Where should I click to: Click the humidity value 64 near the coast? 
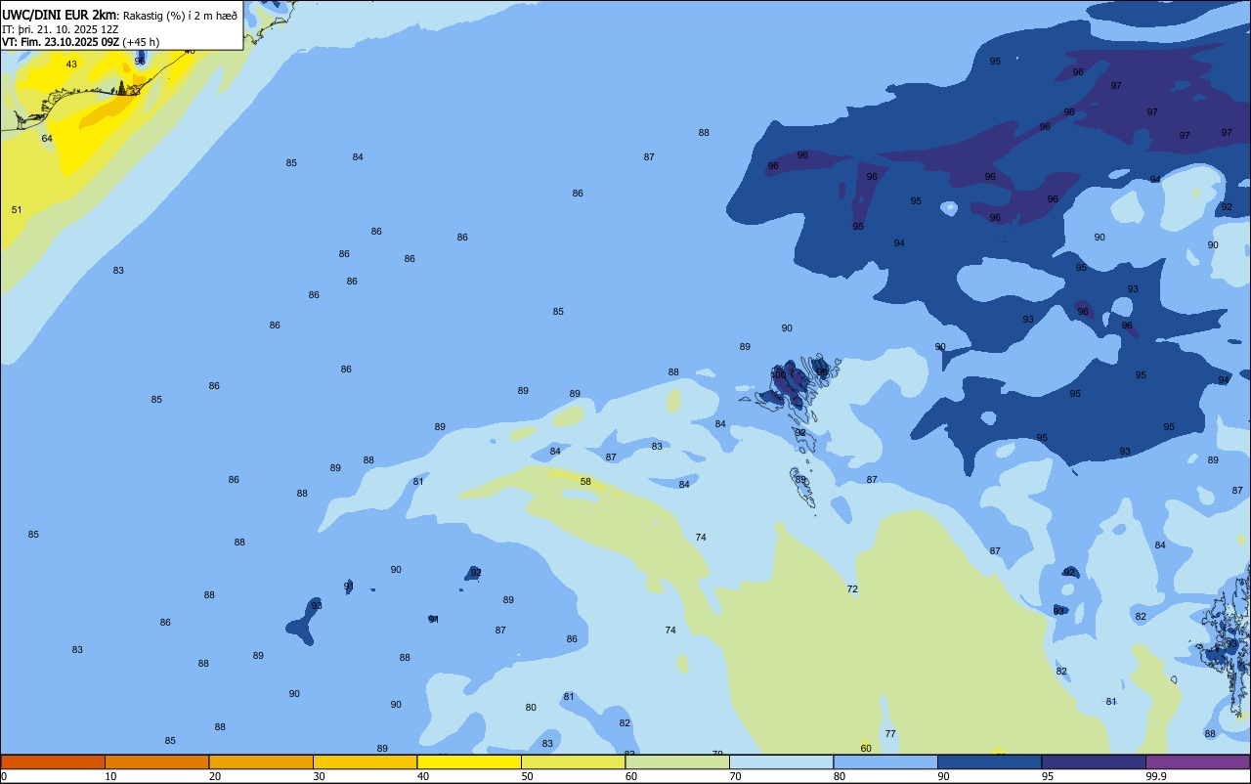(47, 139)
